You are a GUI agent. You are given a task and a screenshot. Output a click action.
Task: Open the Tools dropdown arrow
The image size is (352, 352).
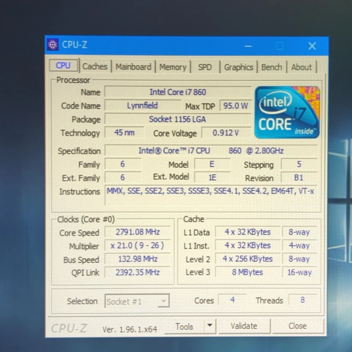point(209,326)
